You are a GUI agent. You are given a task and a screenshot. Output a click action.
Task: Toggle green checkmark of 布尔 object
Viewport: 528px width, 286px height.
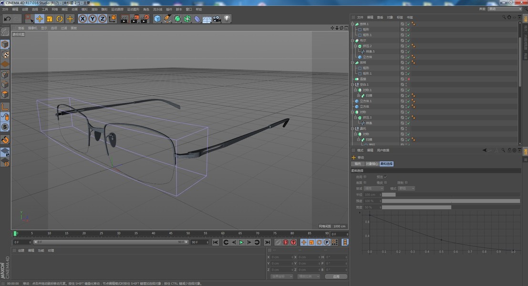pyautogui.click(x=408, y=41)
